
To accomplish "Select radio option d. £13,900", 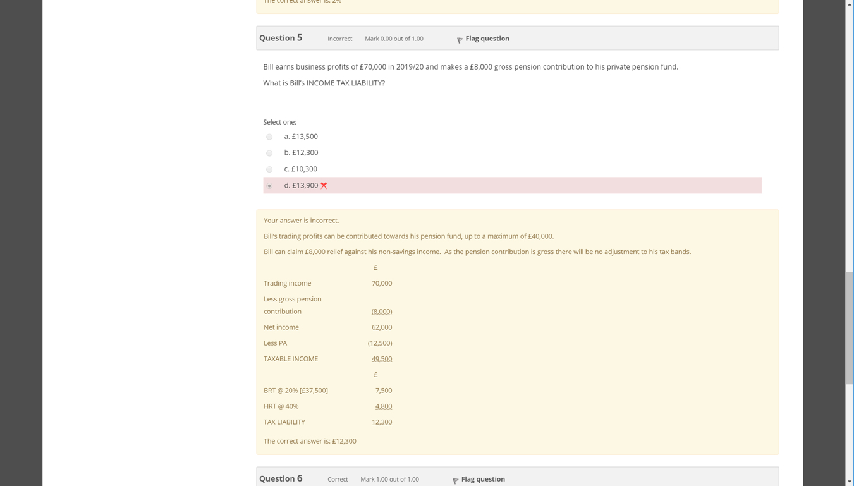I will click(269, 186).
